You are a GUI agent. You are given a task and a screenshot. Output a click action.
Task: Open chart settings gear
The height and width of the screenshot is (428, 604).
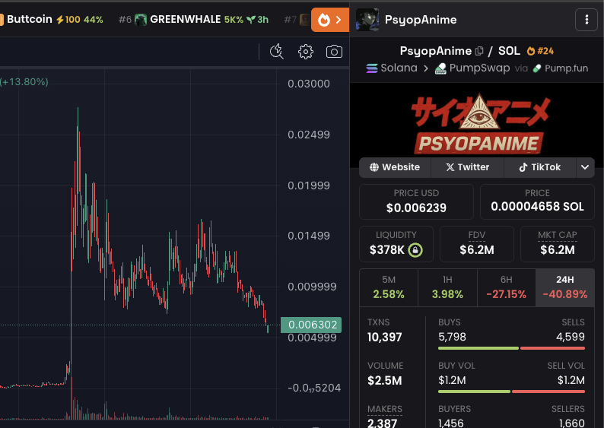pyautogui.click(x=306, y=52)
